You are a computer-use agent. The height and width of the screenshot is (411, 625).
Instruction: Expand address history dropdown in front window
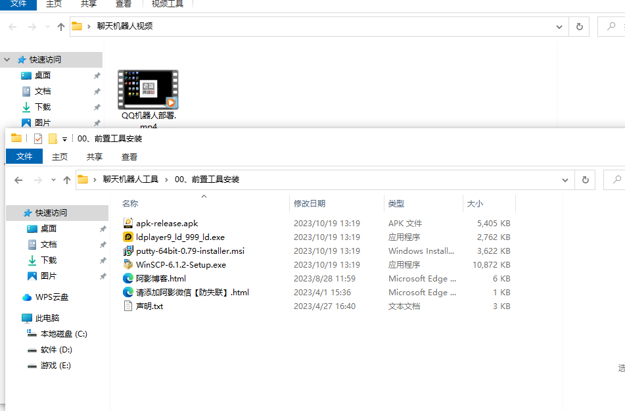click(565, 180)
